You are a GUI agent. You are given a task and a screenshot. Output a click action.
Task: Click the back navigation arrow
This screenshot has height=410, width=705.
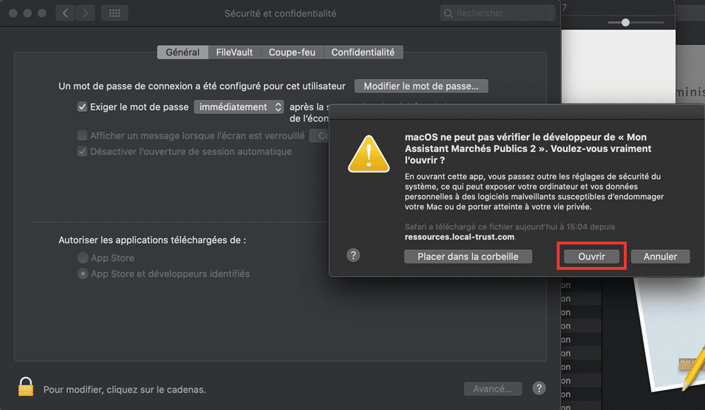[65, 13]
